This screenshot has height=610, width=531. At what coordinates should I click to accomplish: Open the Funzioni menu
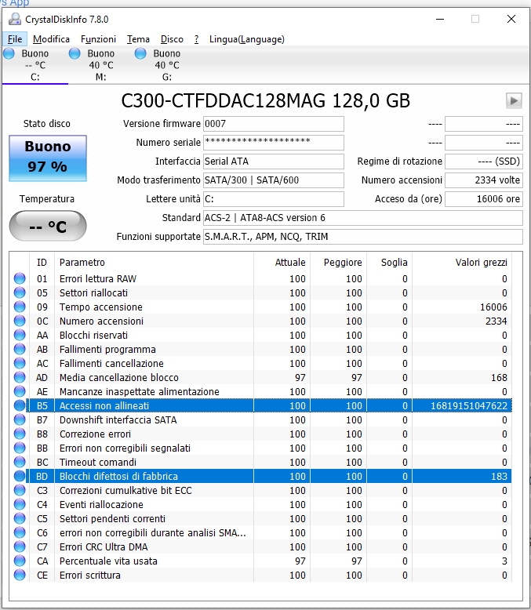click(x=98, y=39)
